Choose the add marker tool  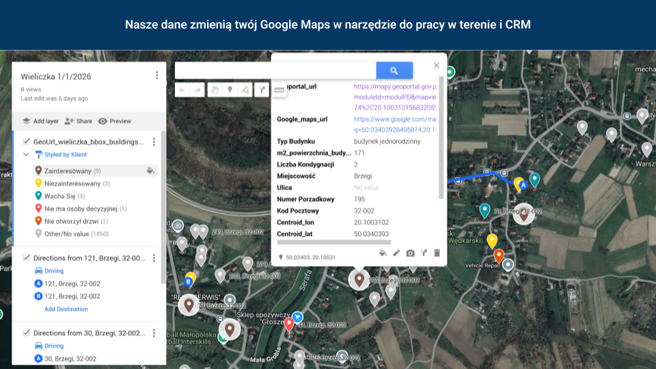pos(230,90)
